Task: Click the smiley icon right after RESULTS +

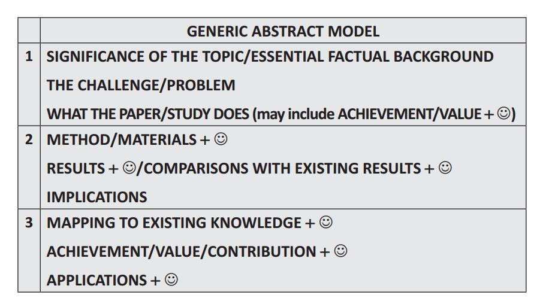Action: [x=129, y=168]
